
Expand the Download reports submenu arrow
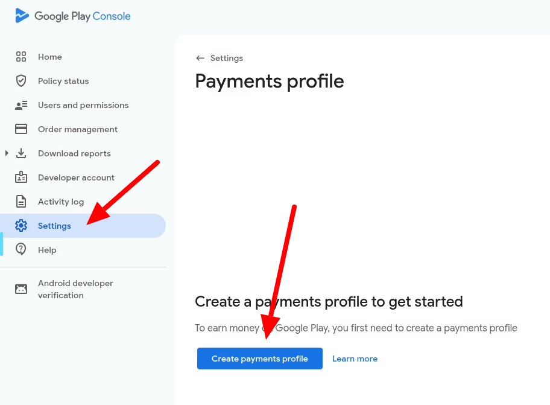(x=7, y=153)
